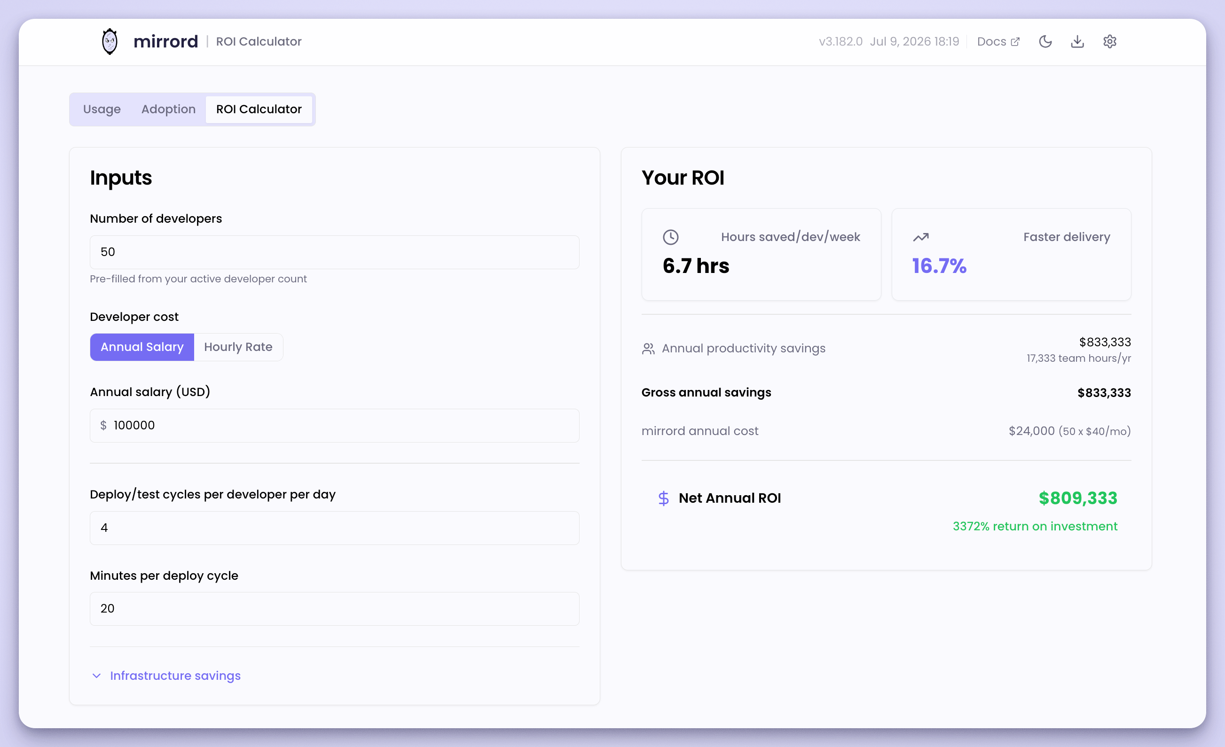1225x747 pixels.
Task: Click the 17,333 team hours/yr text
Action: pyautogui.click(x=1079, y=358)
